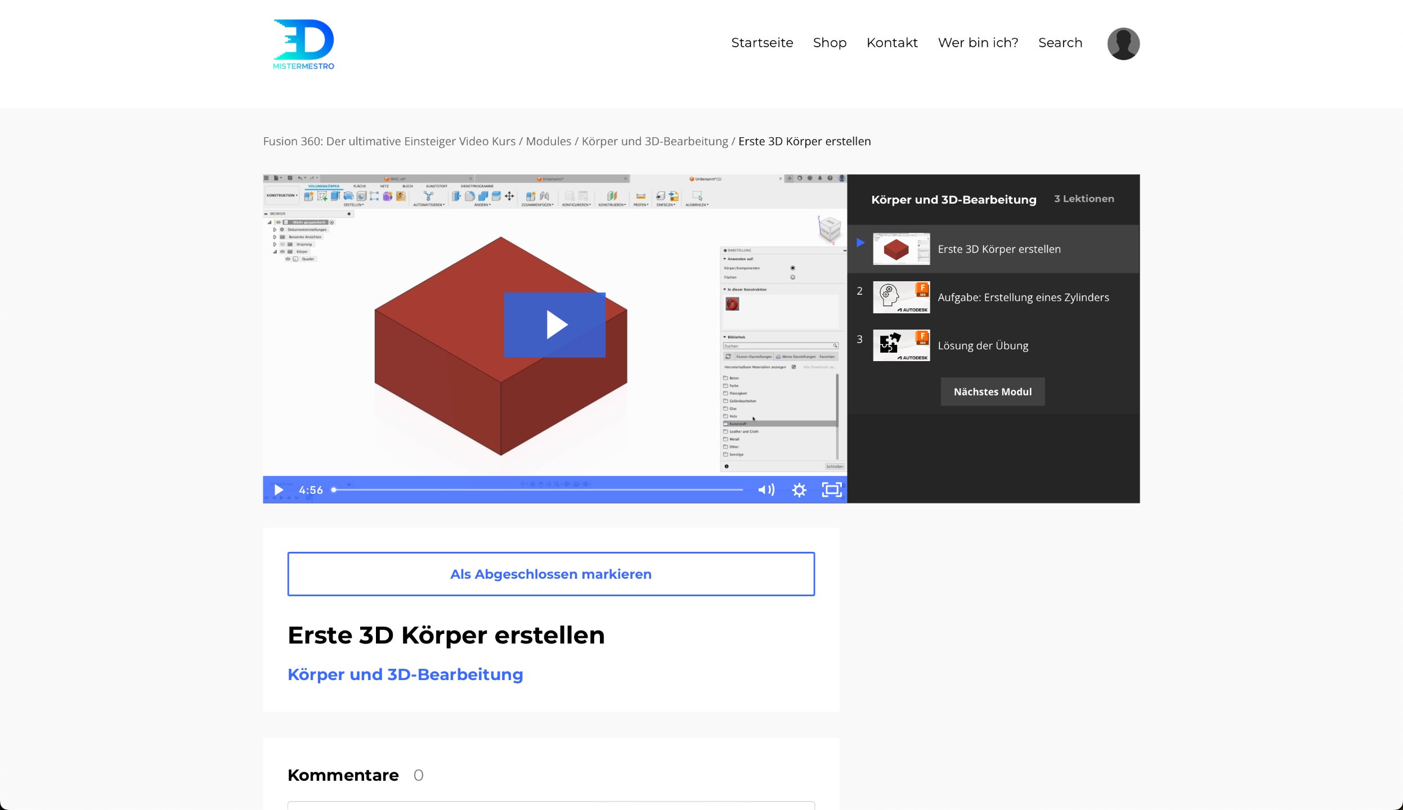Click the Nächstes Modul button

click(x=992, y=391)
